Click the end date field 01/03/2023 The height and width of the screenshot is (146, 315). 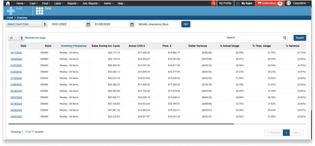[111, 24]
